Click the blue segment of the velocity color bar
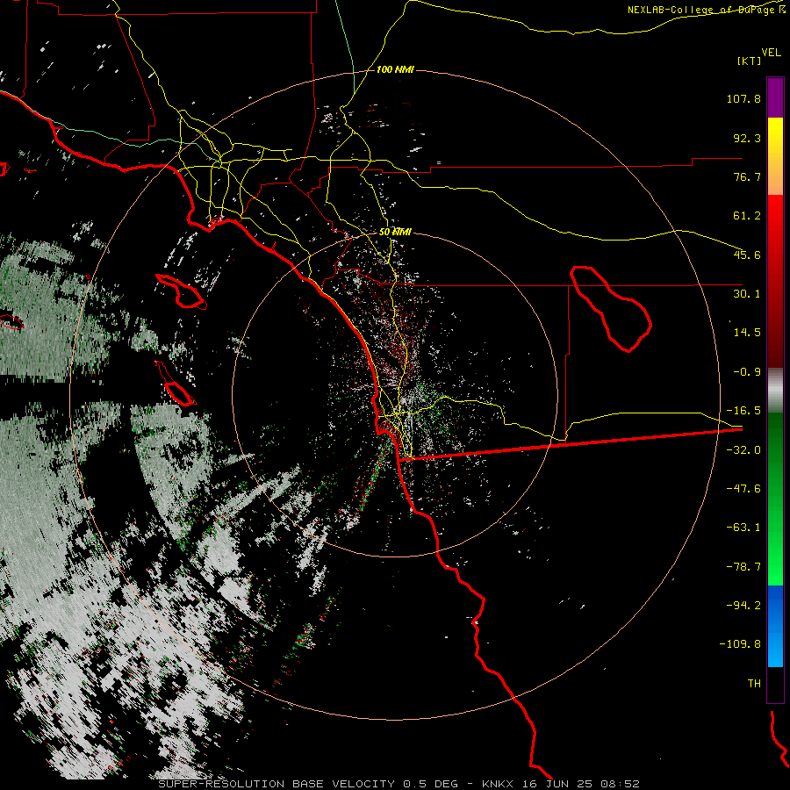Image resolution: width=790 pixels, height=790 pixels. pyautogui.click(x=775, y=626)
